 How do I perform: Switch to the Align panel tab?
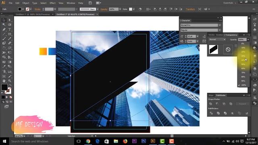(x=211, y=95)
